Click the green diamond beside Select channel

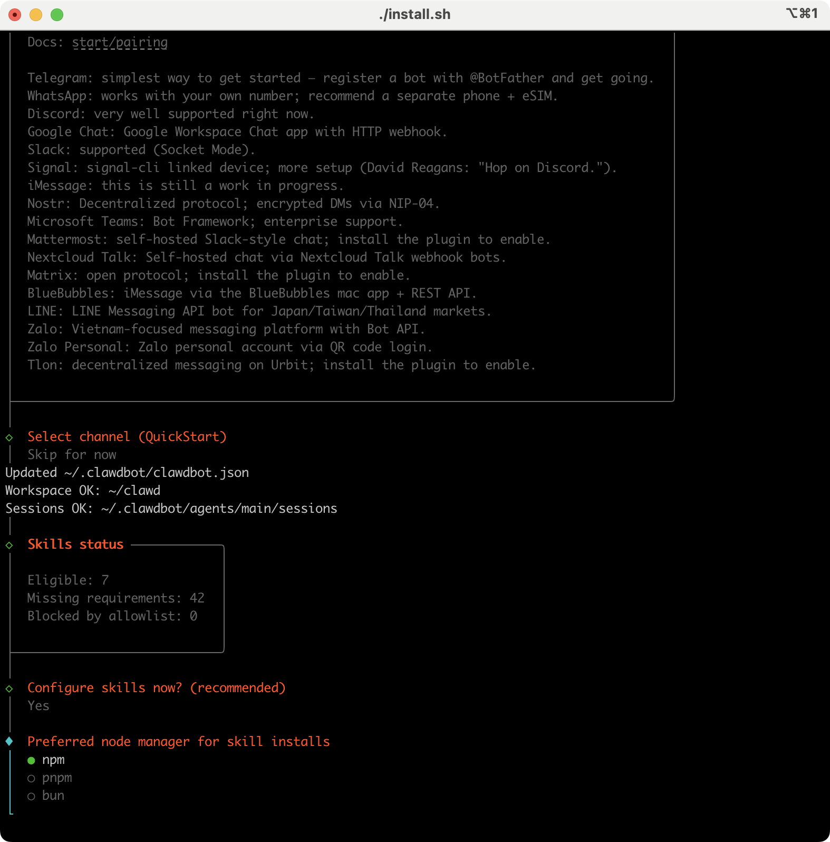(9, 437)
